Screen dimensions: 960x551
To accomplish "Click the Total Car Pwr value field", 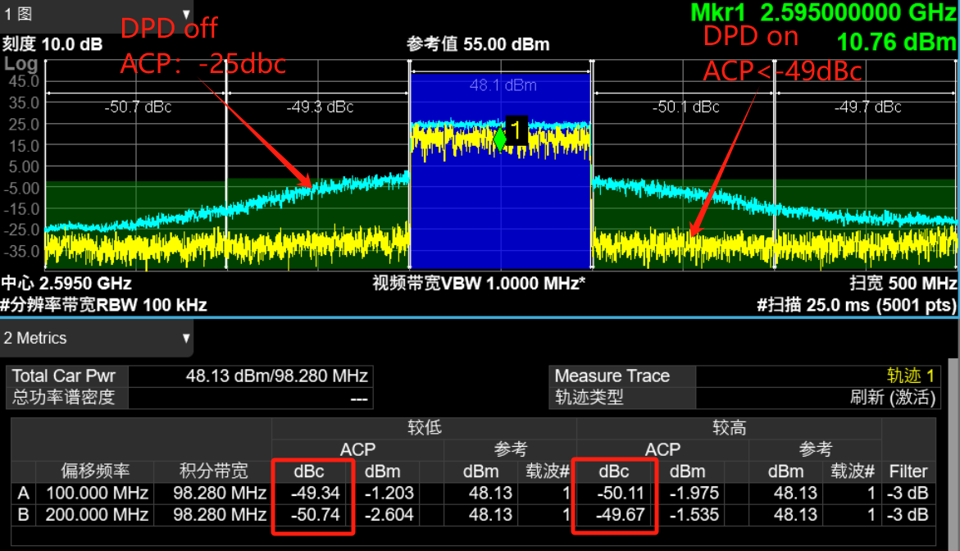I will [x=250, y=376].
